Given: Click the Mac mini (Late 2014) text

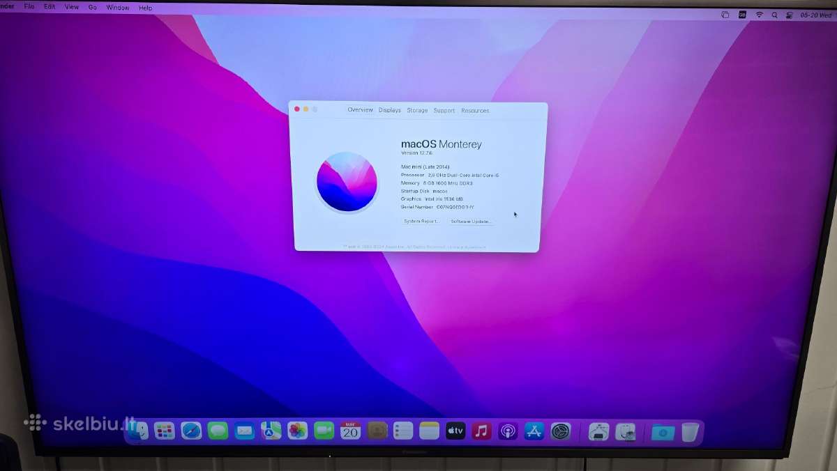Looking at the screenshot, I should 425,167.
